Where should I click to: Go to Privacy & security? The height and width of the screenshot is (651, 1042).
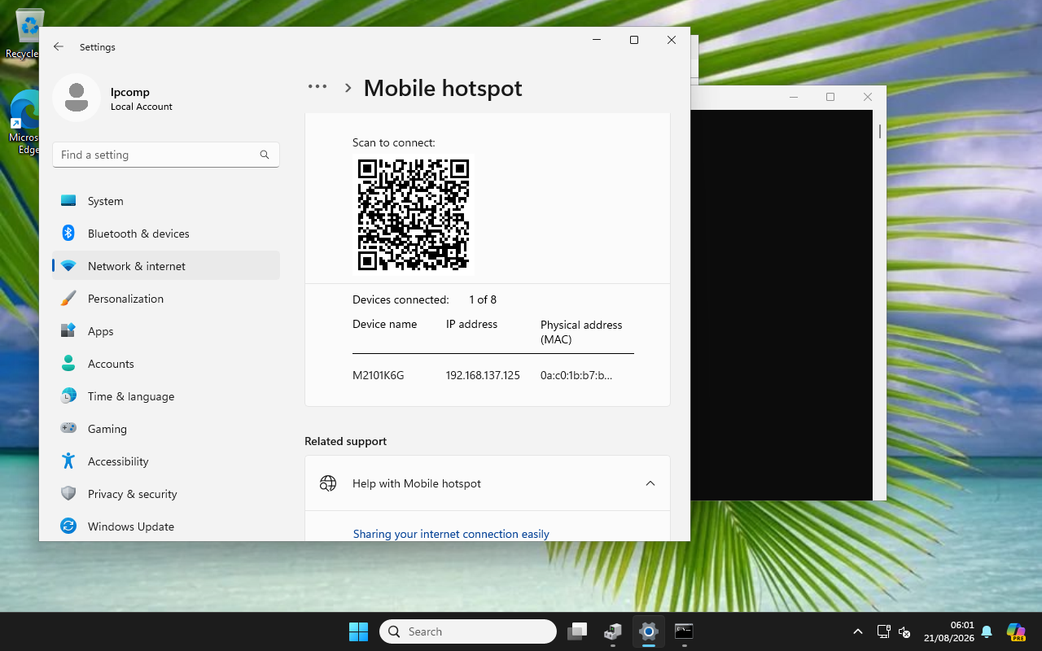click(x=166, y=494)
